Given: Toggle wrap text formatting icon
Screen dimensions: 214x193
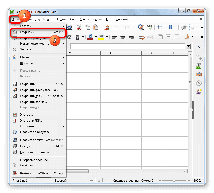Looking at the screenshot, I should 141,37.
